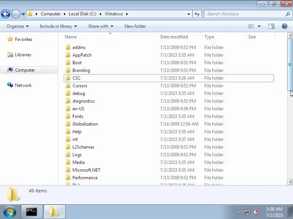This screenshot has width=293, height=219.
Task: Open the recent pages dropdown arrow
Action: (23, 14)
